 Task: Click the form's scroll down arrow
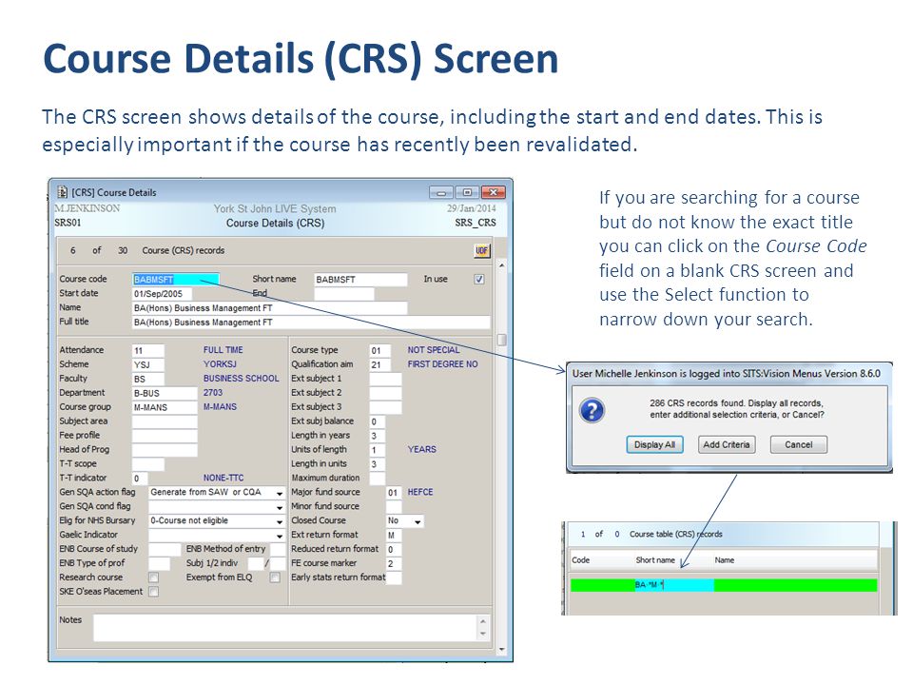click(501, 649)
